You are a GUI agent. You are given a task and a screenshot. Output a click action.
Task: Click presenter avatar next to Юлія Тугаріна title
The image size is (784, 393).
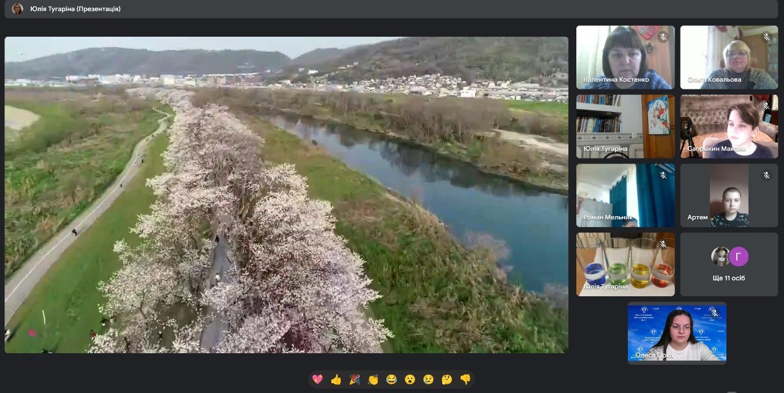(x=18, y=9)
